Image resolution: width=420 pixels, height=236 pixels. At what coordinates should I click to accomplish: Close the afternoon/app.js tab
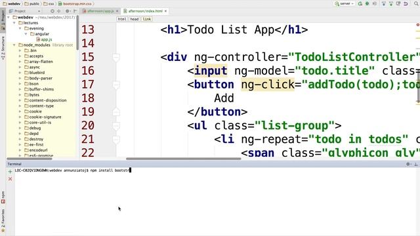tap(117, 11)
